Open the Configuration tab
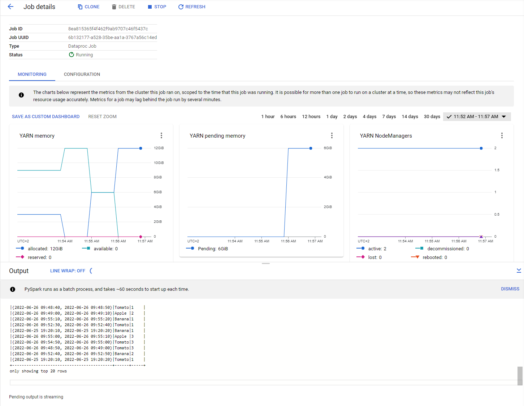 coord(82,74)
